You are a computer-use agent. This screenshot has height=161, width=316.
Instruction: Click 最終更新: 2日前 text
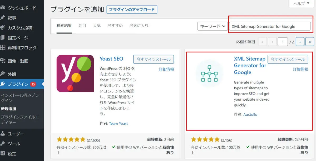click(x=160, y=139)
